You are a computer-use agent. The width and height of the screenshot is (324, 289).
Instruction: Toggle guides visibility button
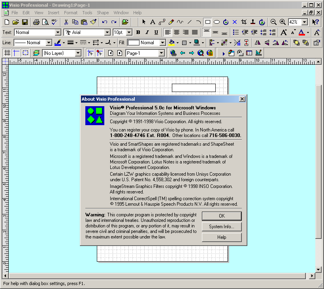pos(16,53)
